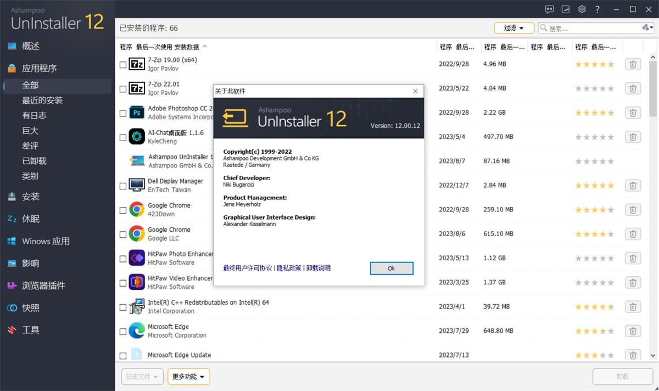Click trash icon for Google Chrome Google LLC row

click(x=633, y=234)
